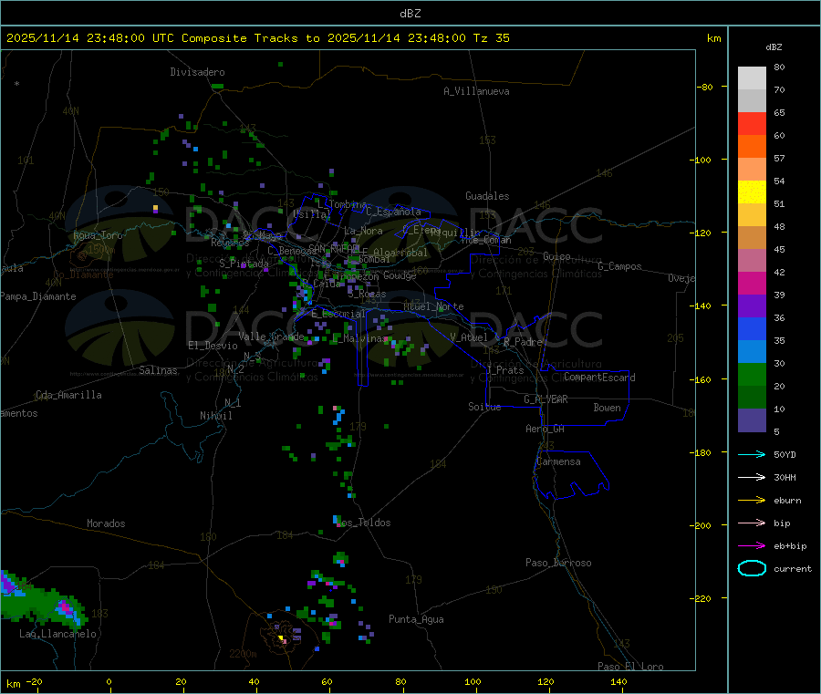The image size is (821, 694).
Task: Click the white 30HM arrow legend icon
Action: 752,477
